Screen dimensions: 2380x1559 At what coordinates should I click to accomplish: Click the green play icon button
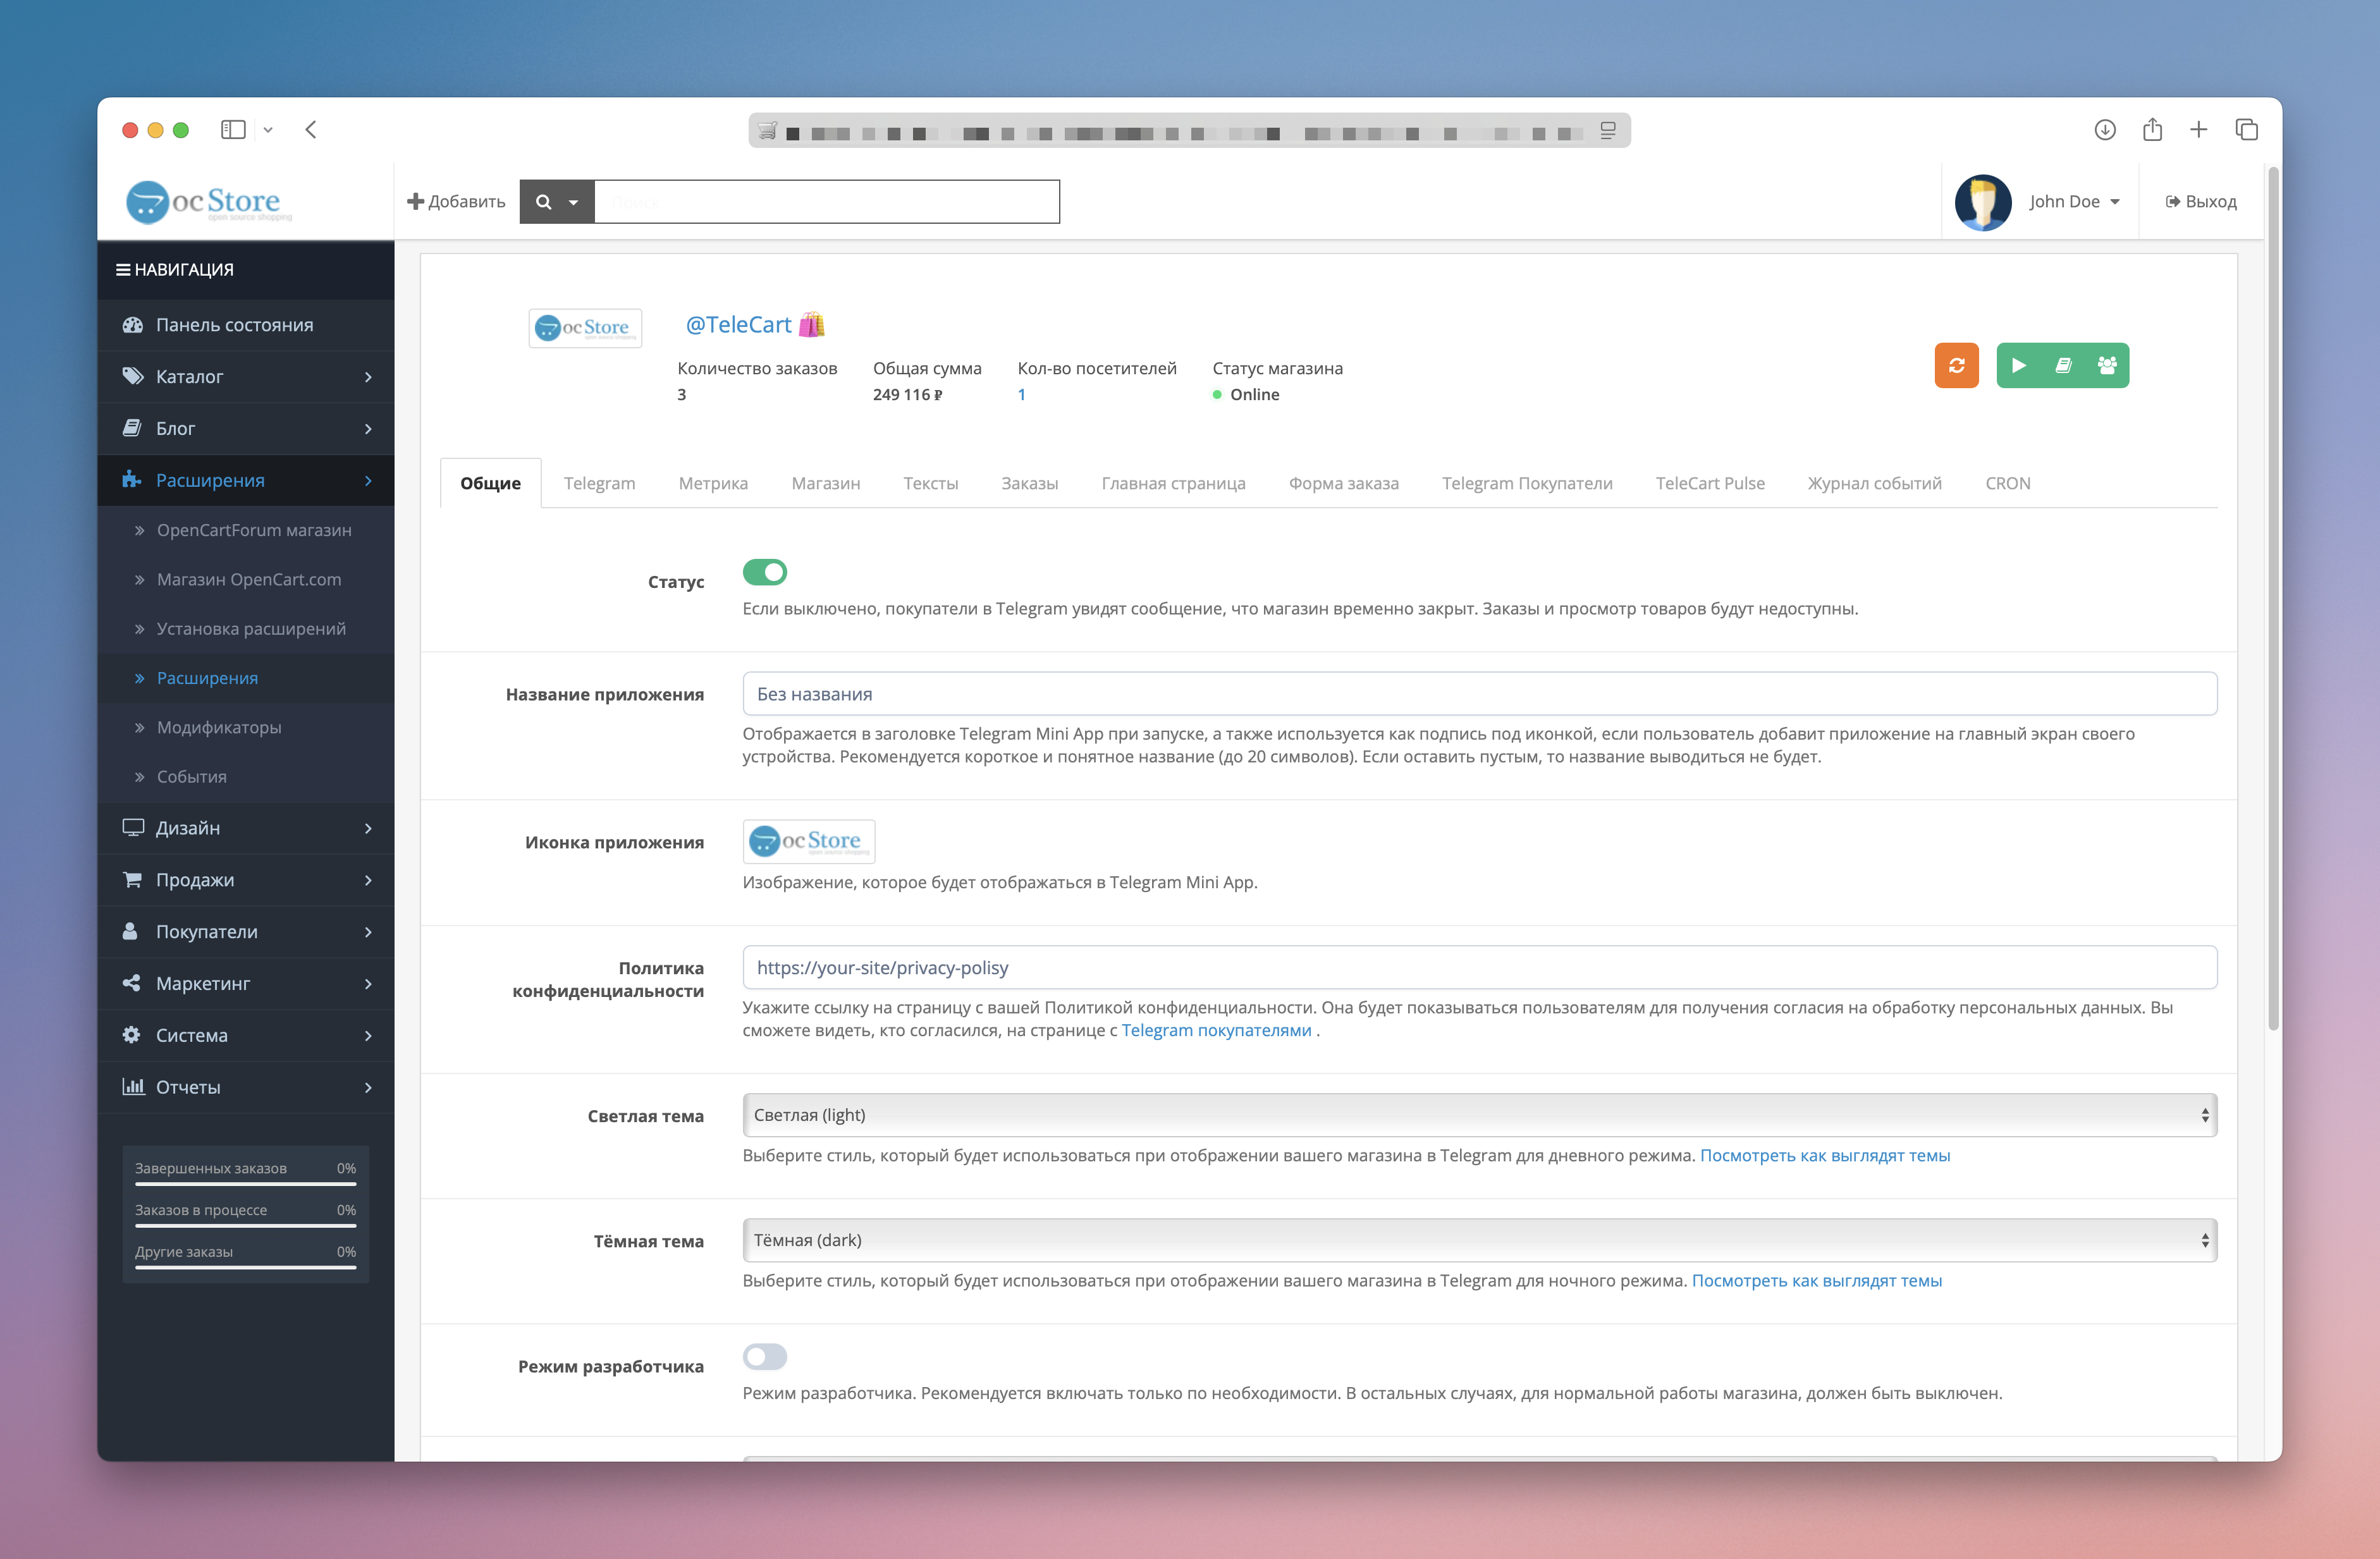[x=2018, y=365]
